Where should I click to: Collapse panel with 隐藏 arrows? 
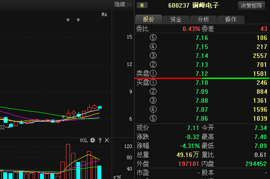coord(123,4)
